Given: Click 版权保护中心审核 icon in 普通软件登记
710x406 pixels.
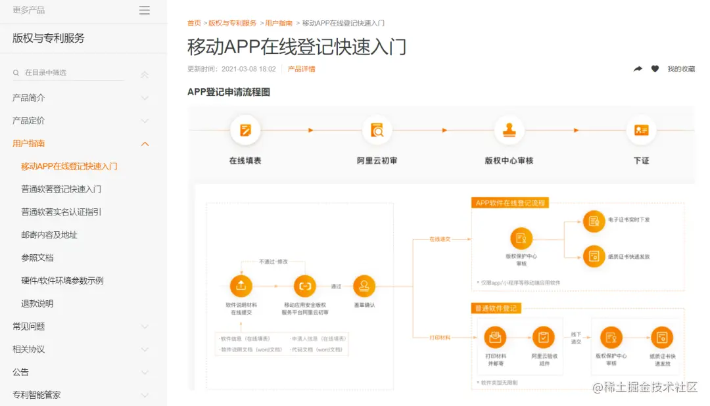Looking at the screenshot, I should [x=611, y=337].
